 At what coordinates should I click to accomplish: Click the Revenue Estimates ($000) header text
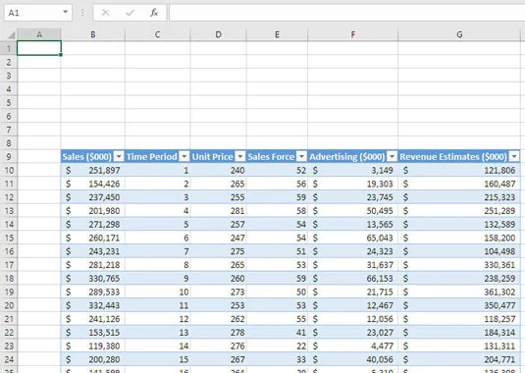tap(453, 157)
